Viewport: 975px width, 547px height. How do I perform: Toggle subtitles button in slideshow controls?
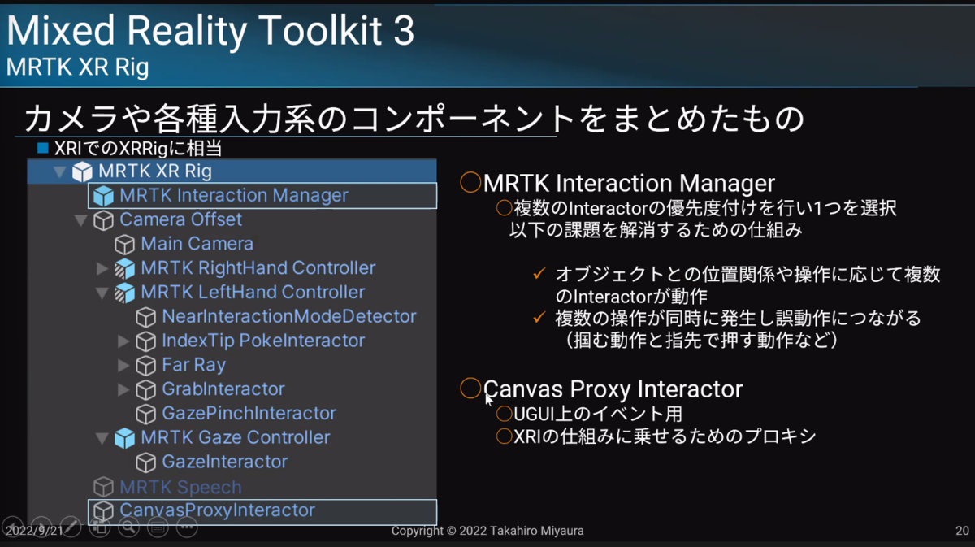tap(158, 527)
